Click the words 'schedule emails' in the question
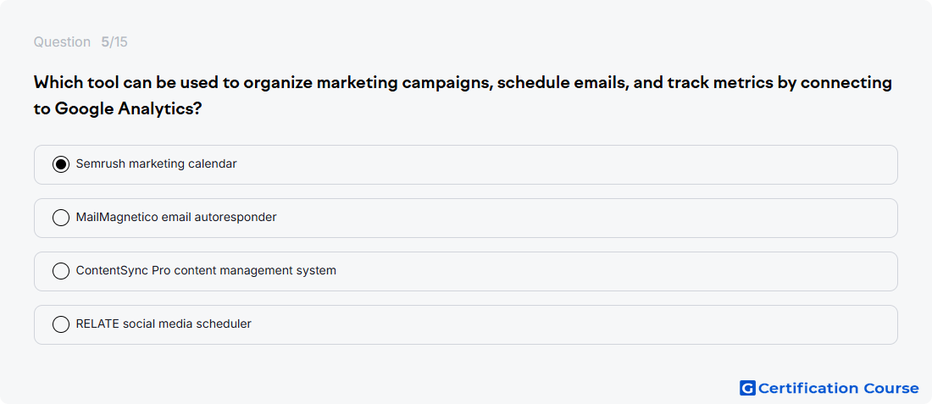Viewport: 932px width, 404px height. (x=562, y=83)
